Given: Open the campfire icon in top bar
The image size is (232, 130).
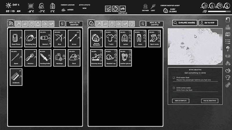Looking at the screenshot, I should (x=122, y=9).
